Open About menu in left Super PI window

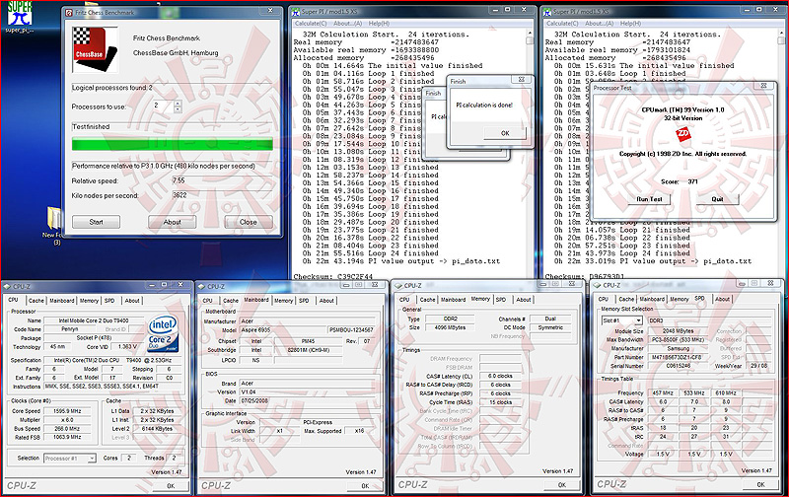[348, 23]
